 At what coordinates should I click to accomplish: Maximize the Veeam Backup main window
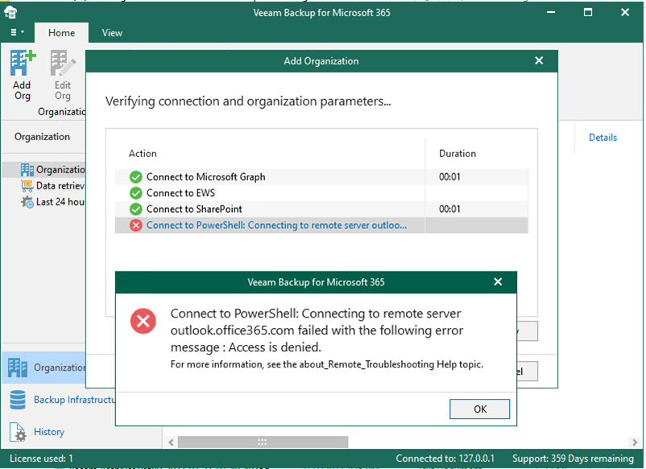588,12
